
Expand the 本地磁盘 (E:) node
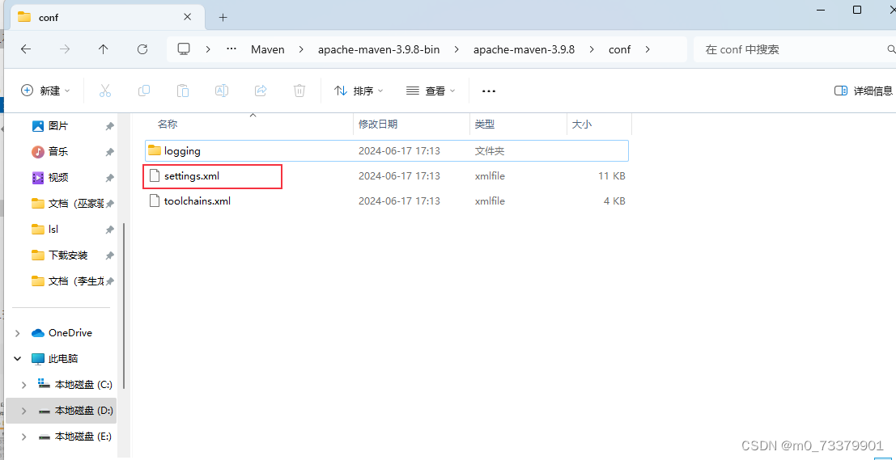tap(23, 437)
